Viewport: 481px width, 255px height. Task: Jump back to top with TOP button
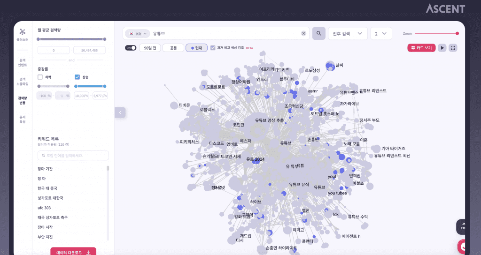(x=461, y=226)
